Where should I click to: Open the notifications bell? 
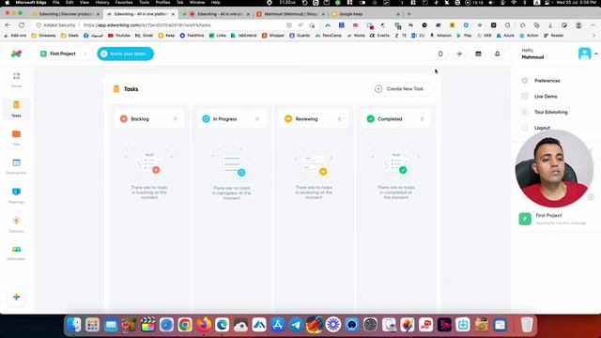[x=497, y=54]
